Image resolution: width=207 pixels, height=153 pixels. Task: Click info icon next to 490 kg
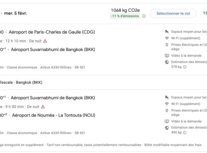pos(184,133)
